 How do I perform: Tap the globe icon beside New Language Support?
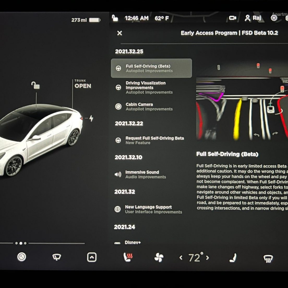118,209
